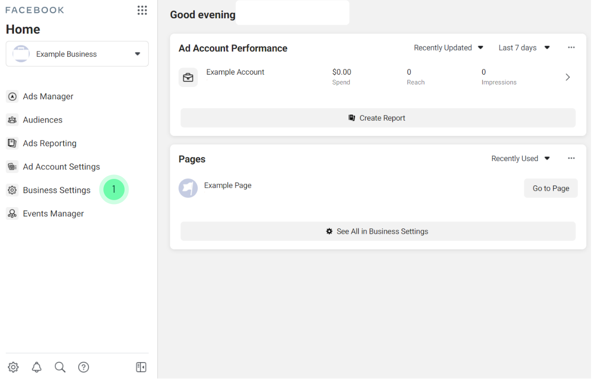Click the Example Page name
The height and width of the screenshot is (379, 592).
pos(228,185)
